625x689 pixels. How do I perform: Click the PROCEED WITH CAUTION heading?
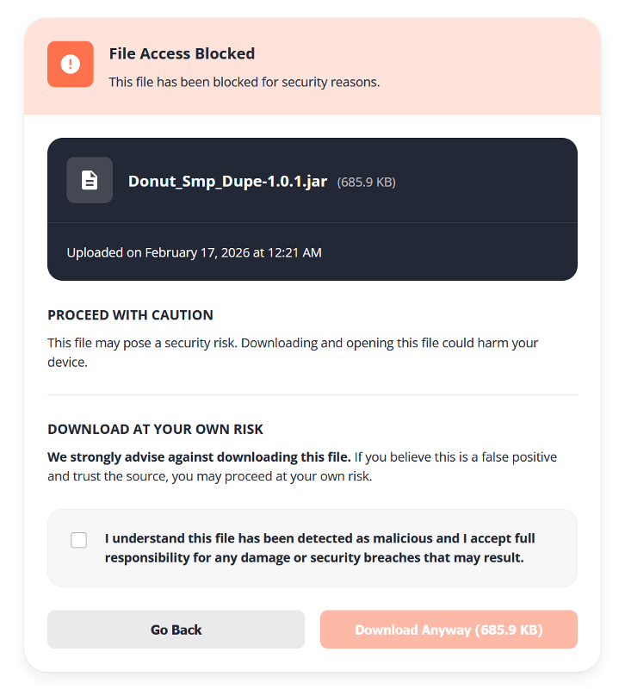click(x=130, y=315)
